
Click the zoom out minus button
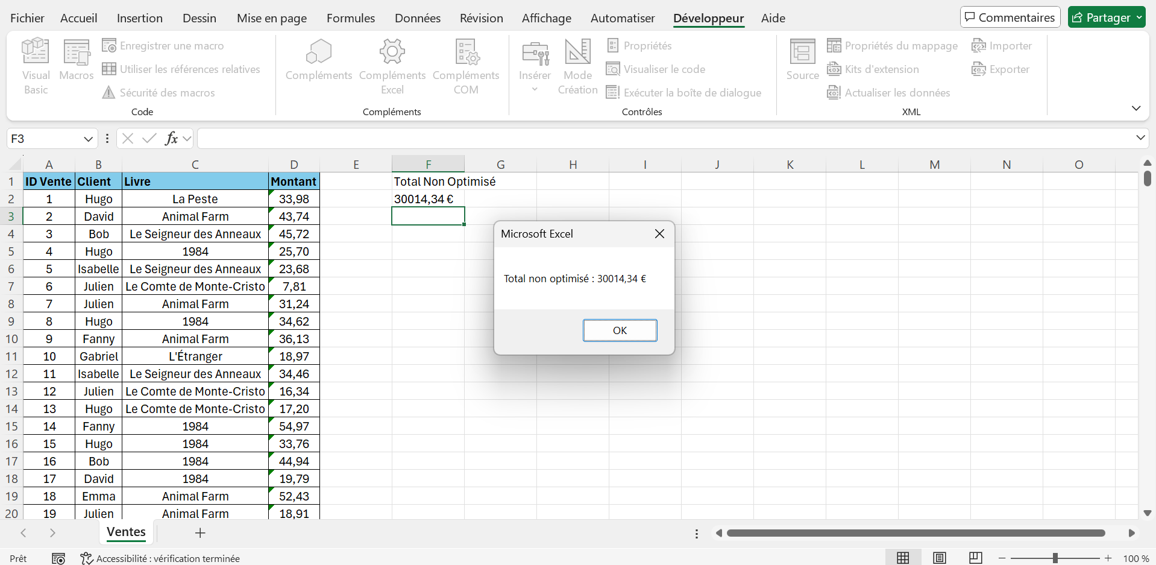[1002, 558]
